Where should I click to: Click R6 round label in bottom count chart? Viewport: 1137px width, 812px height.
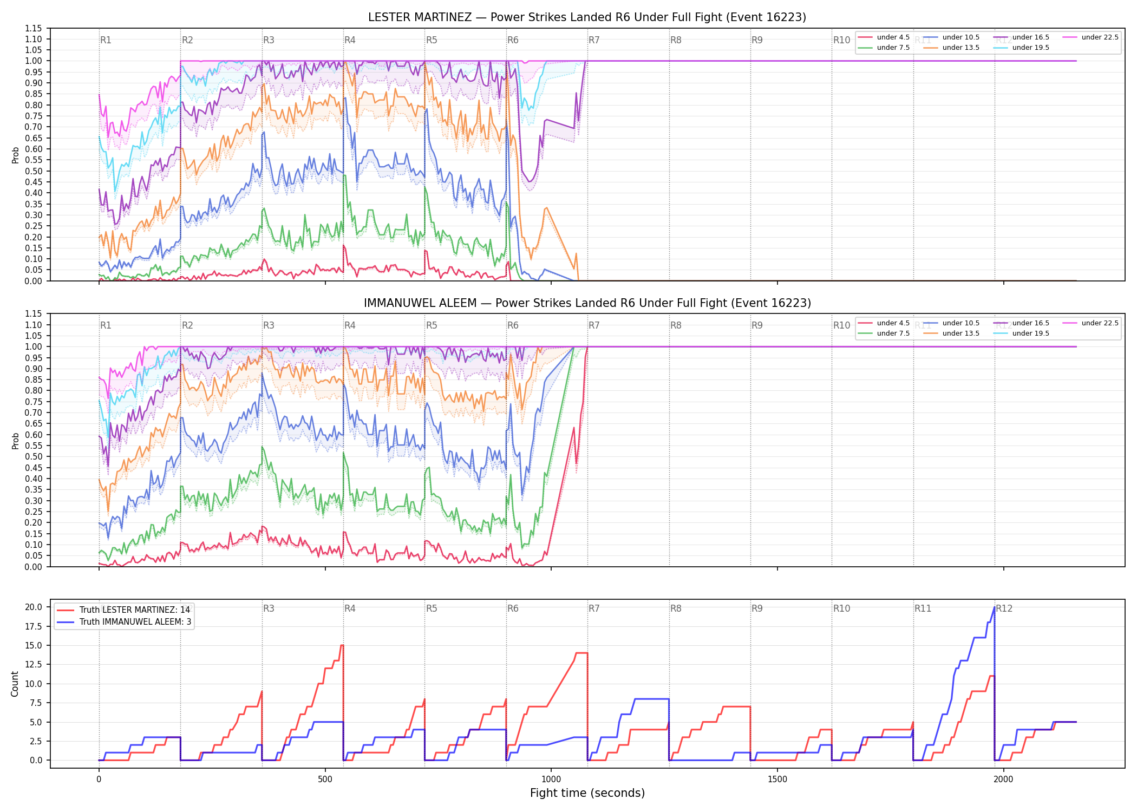click(x=513, y=608)
